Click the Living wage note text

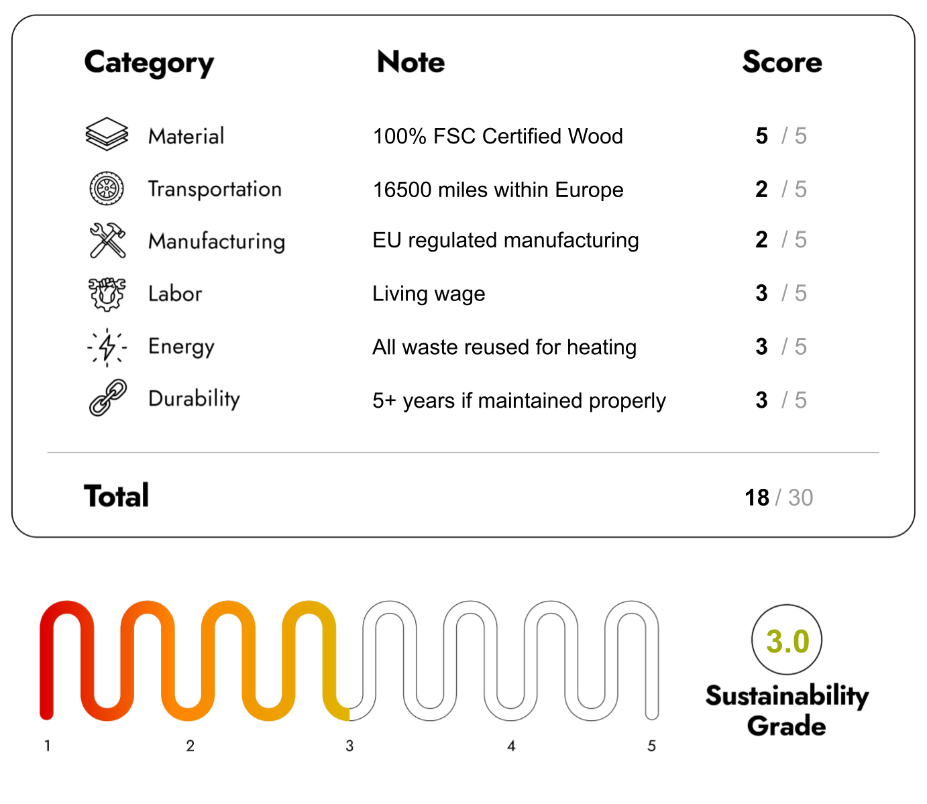point(429,294)
